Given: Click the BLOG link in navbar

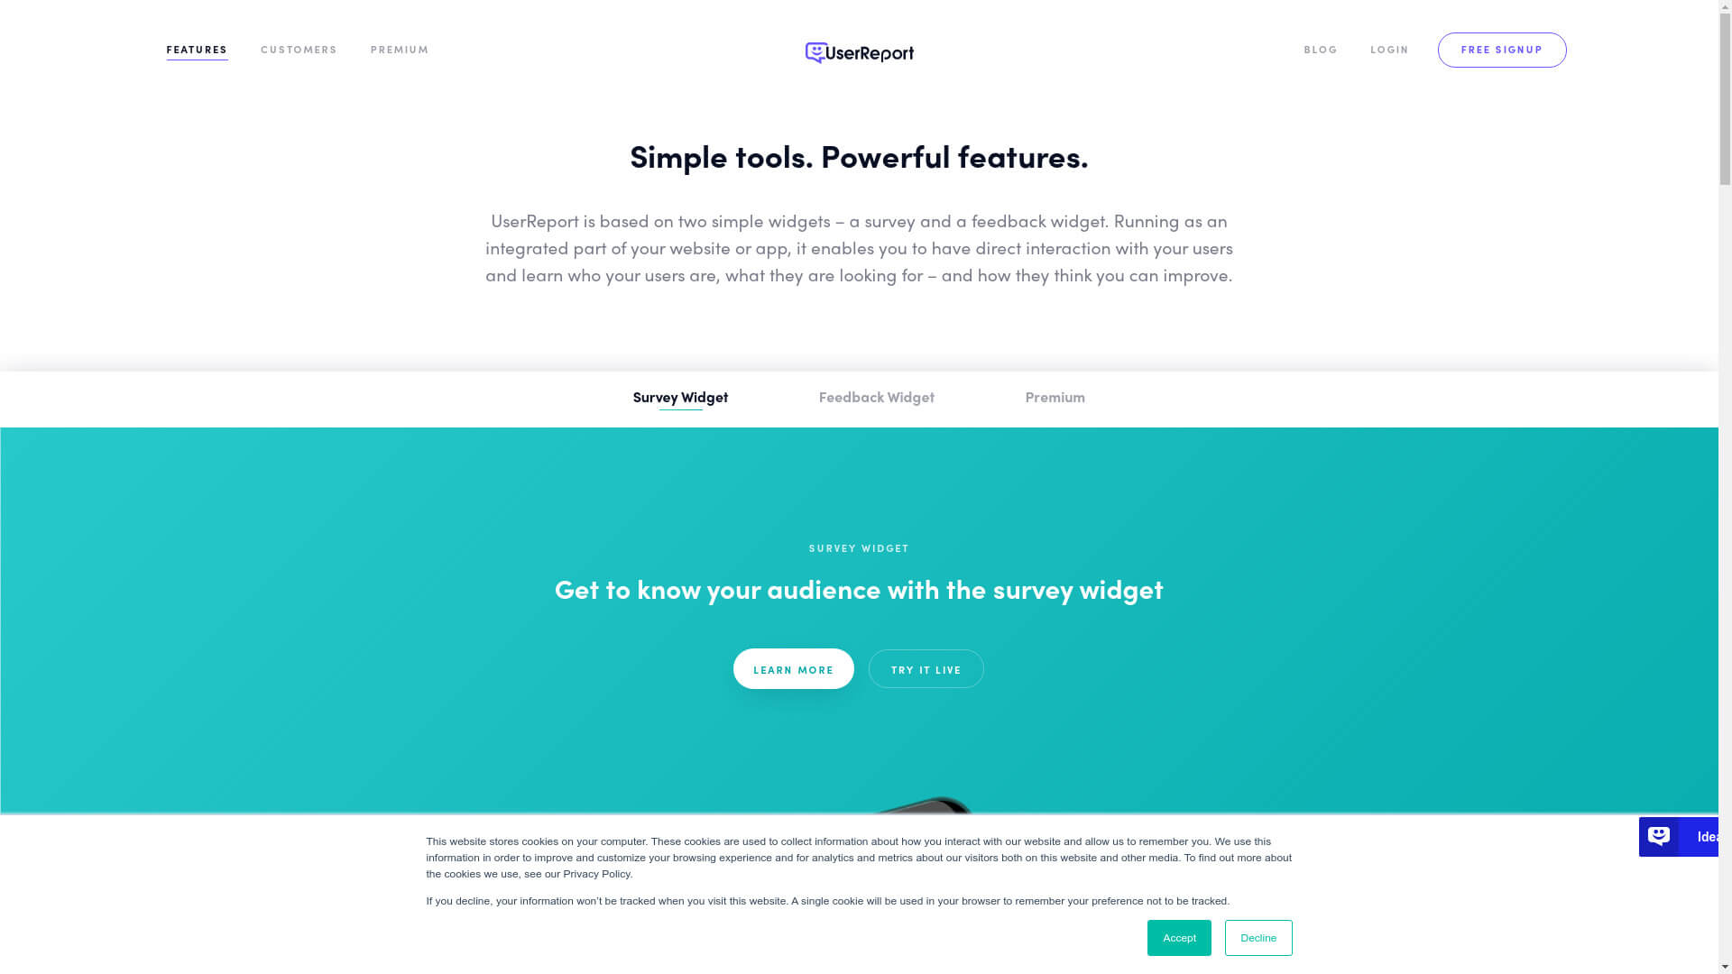Looking at the screenshot, I should point(1321,50).
